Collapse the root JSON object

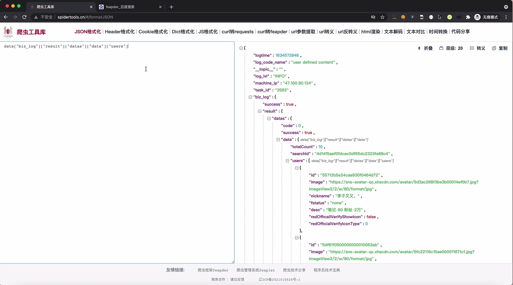pyautogui.click(x=241, y=48)
